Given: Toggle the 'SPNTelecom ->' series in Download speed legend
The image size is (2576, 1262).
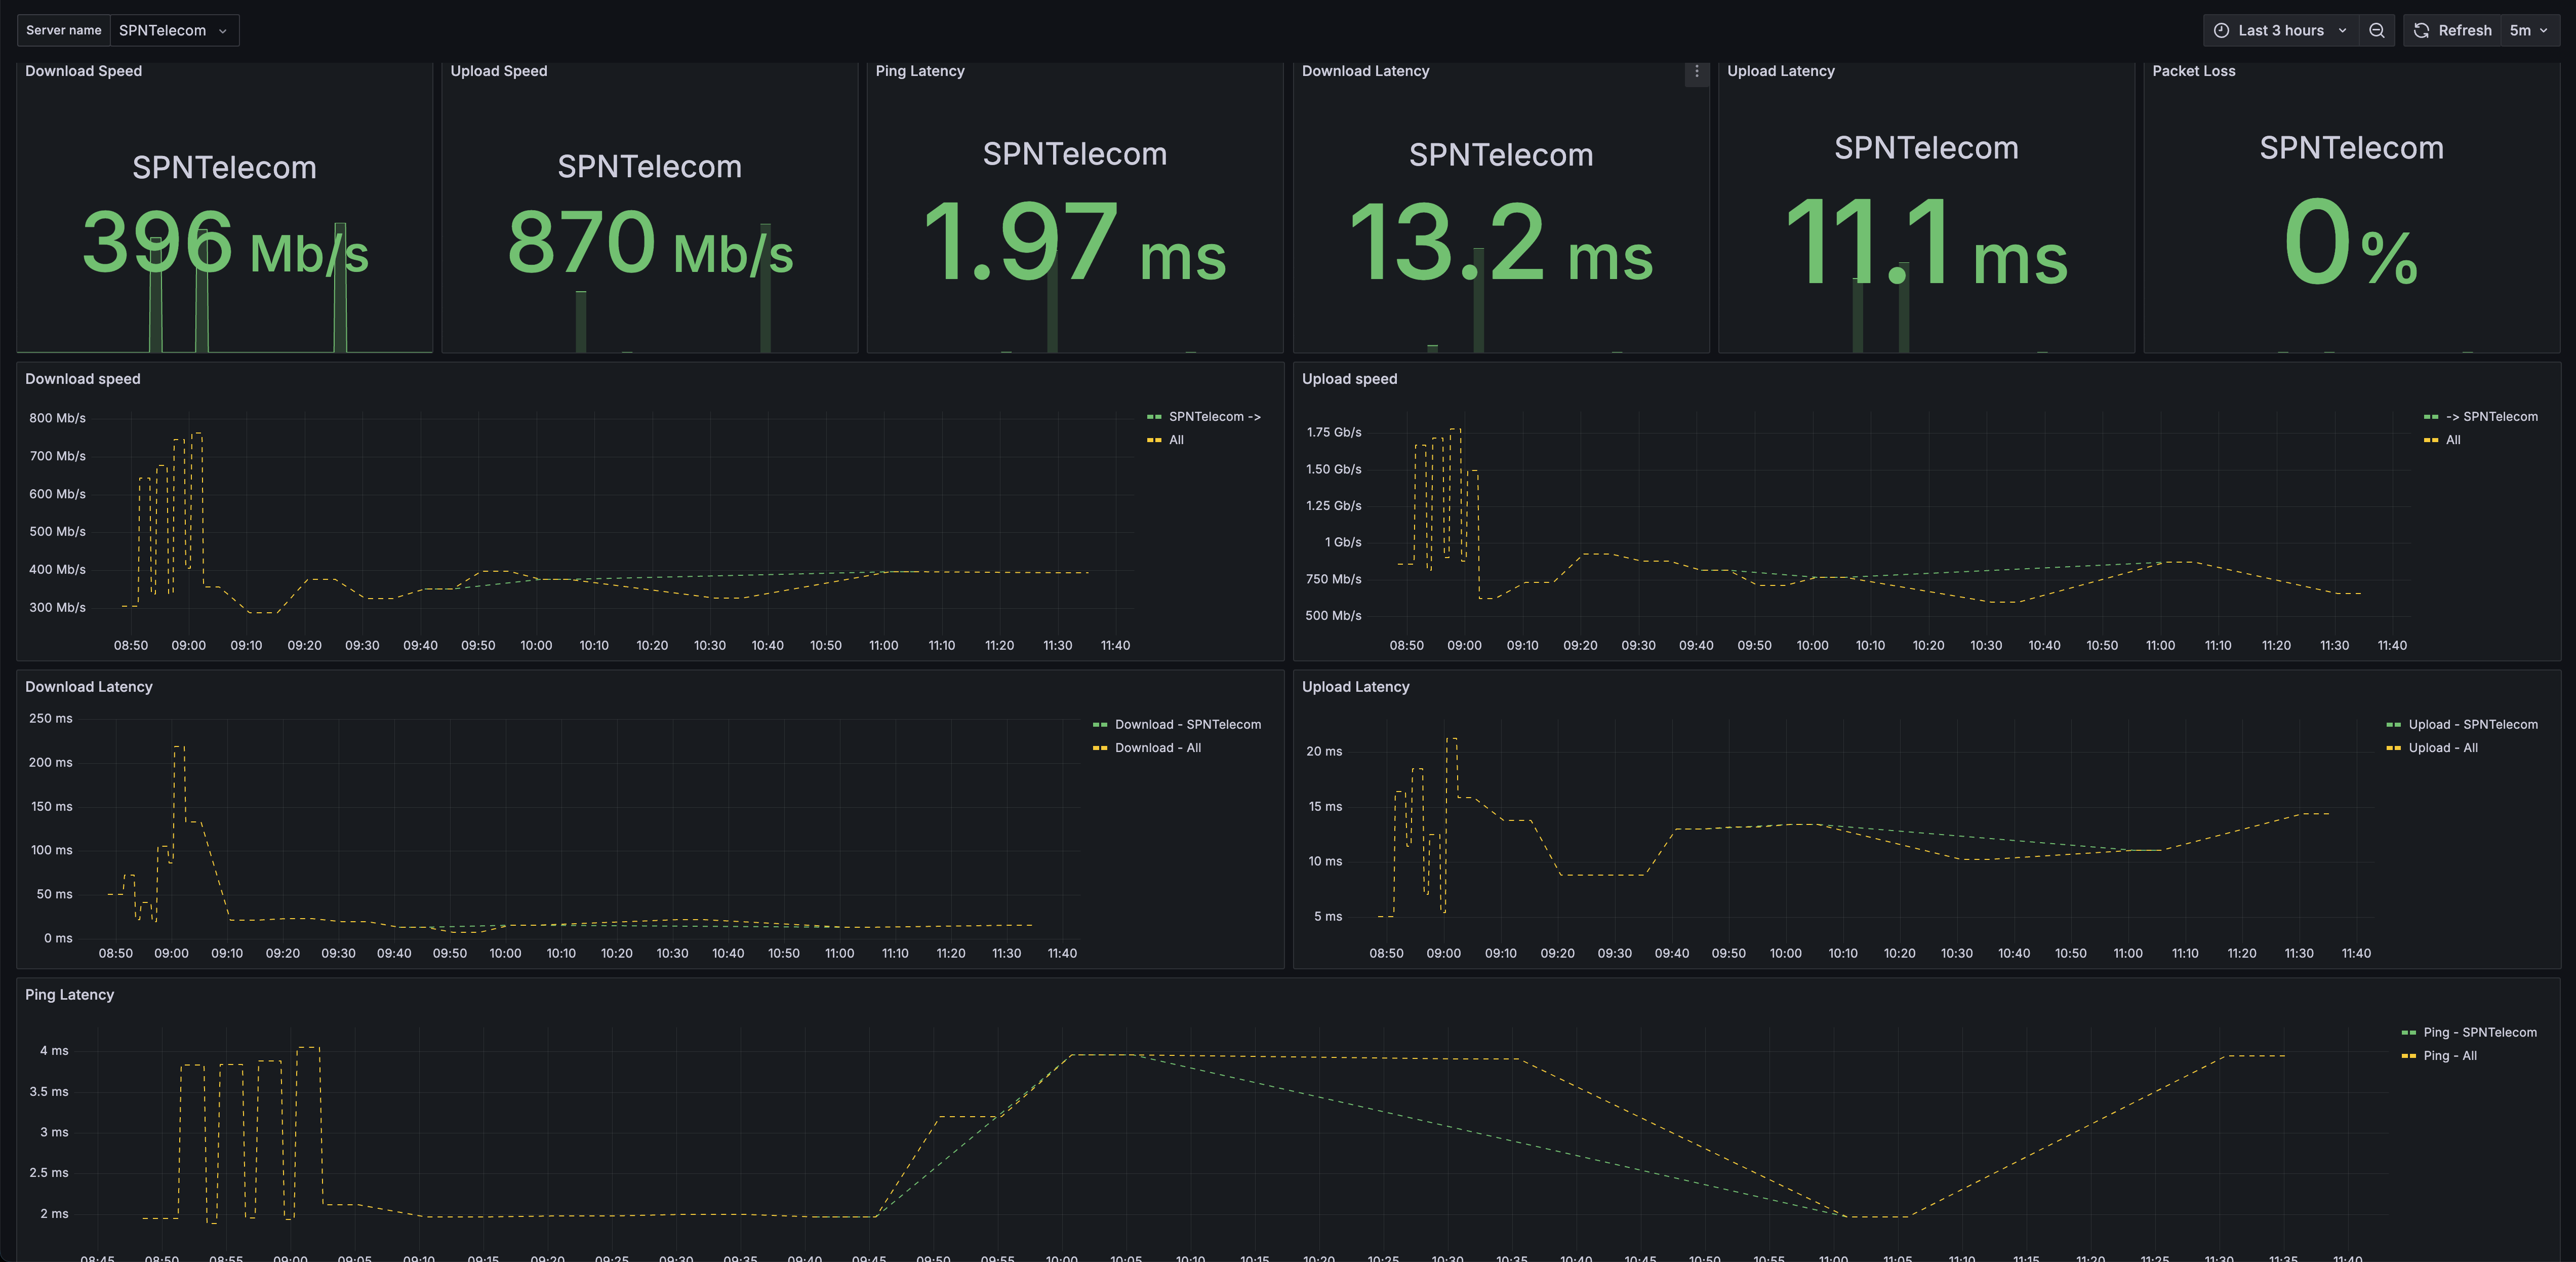Looking at the screenshot, I should click(x=1214, y=417).
